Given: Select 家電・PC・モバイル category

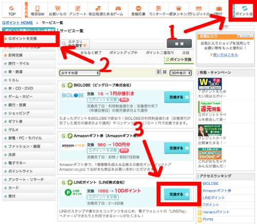Looking at the screenshot, I should 29,138.
